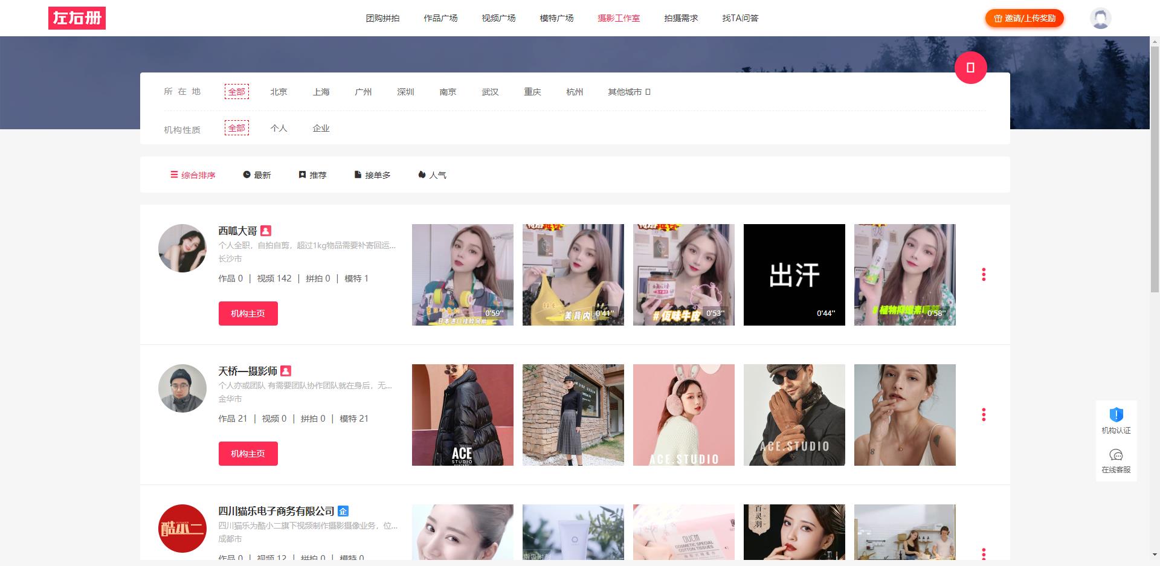Open 四川猫乐电子商务有限公司 name link
The width and height of the screenshot is (1160, 566).
(x=276, y=511)
